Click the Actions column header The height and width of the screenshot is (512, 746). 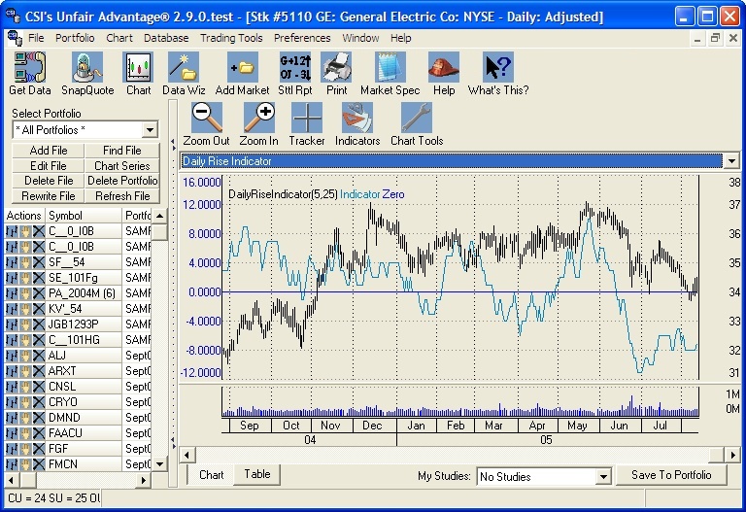(x=24, y=216)
